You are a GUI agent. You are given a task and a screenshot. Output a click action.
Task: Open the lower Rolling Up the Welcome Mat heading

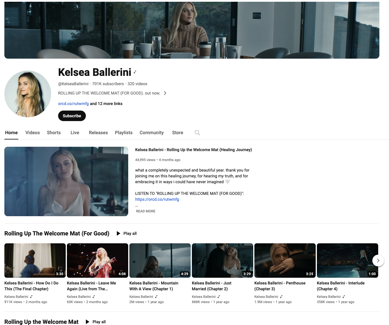click(x=41, y=322)
